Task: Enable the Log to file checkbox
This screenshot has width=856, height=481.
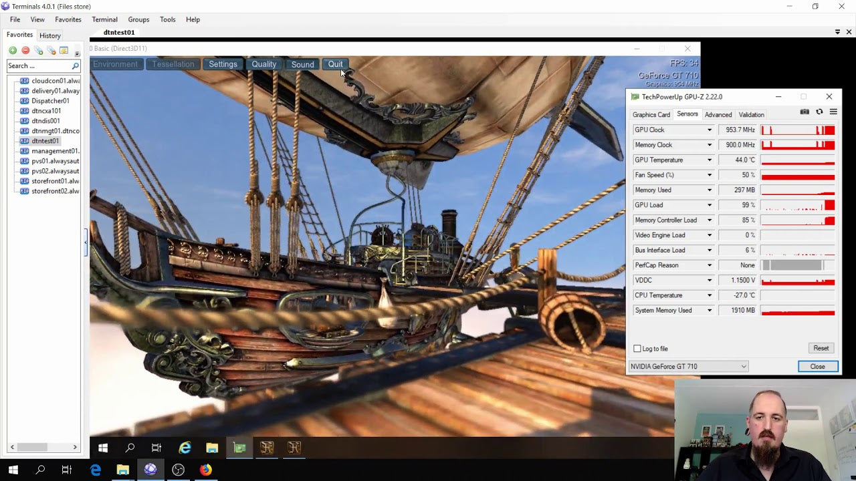Action: [x=637, y=349]
